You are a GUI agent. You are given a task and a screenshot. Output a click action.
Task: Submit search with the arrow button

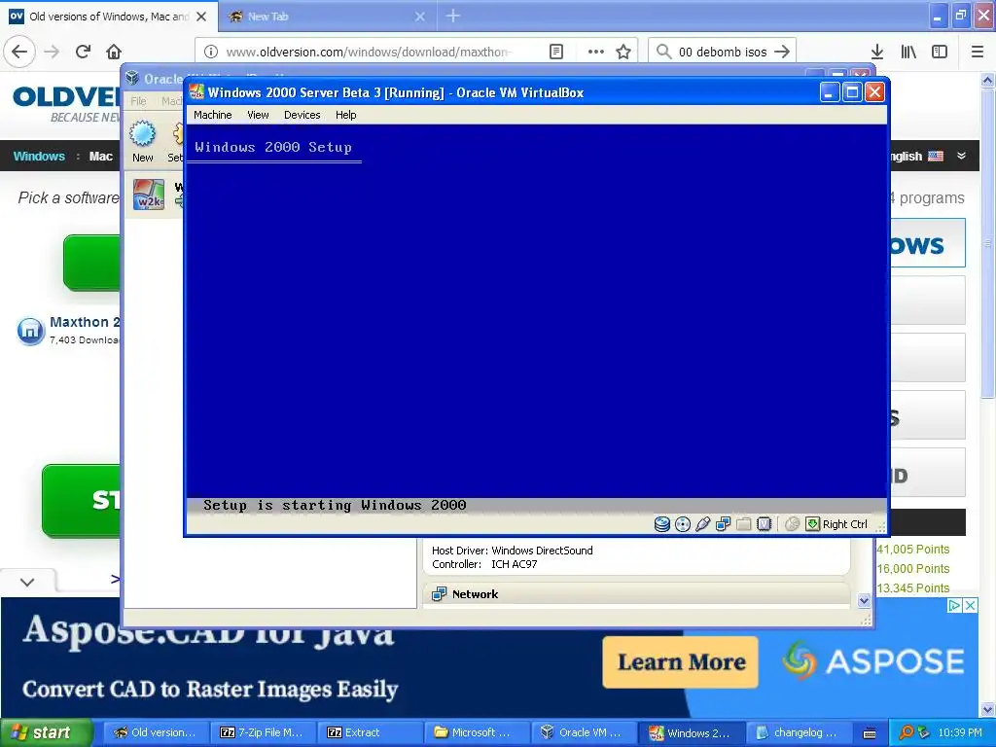782,52
